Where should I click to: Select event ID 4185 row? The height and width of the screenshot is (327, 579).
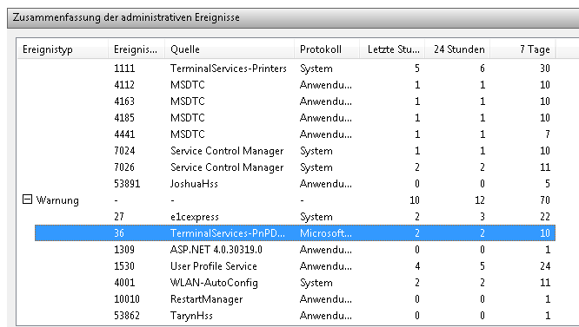pos(295,118)
